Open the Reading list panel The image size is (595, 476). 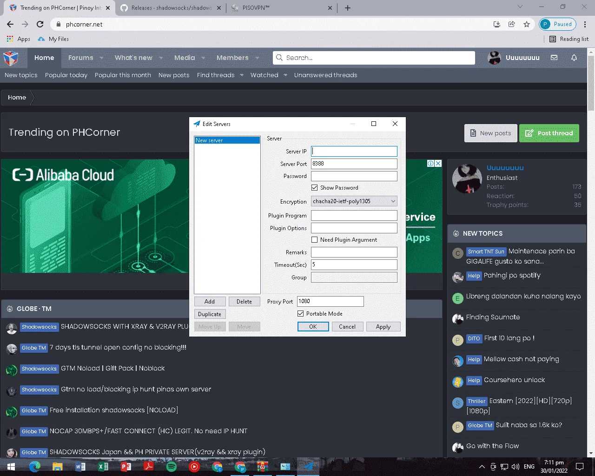(x=569, y=39)
